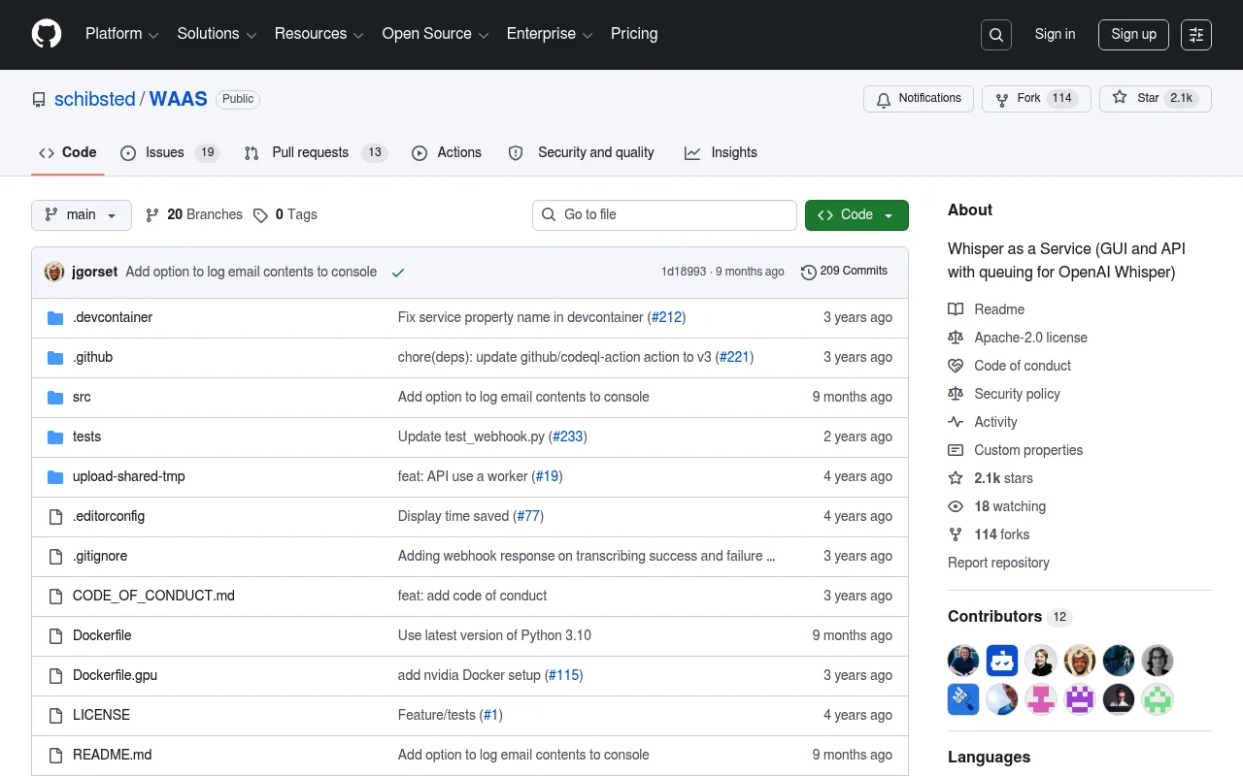Open the CODE_OF_CONDUCT.md file
The image size is (1243, 776).
pyautogui.click(x=153, y=596)
